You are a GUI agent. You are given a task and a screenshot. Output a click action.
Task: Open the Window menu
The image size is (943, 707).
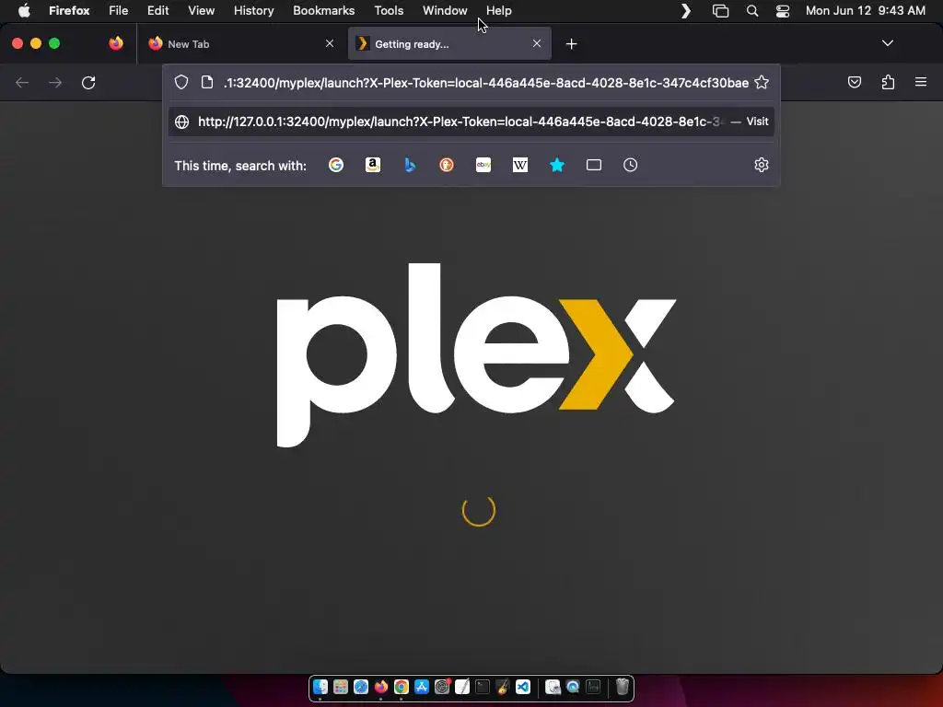click(x=445, y=10)
